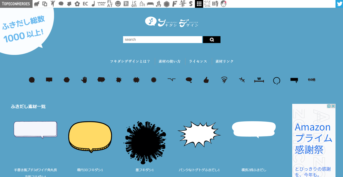Select the W width-marker category icon
Screen dimensions: 343x177
point(259,80)
